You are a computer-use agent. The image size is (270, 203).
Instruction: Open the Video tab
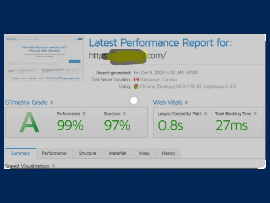(x=144, y=153)
